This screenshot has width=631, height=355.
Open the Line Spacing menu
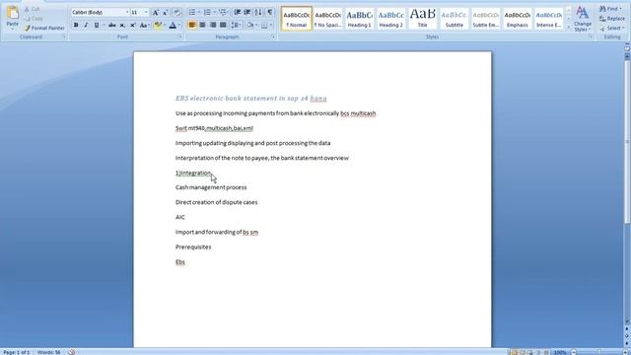click(x=236, y=25)
